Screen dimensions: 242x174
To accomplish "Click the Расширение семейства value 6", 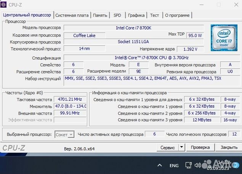I will pyautogui.click(x=74, y=71).
